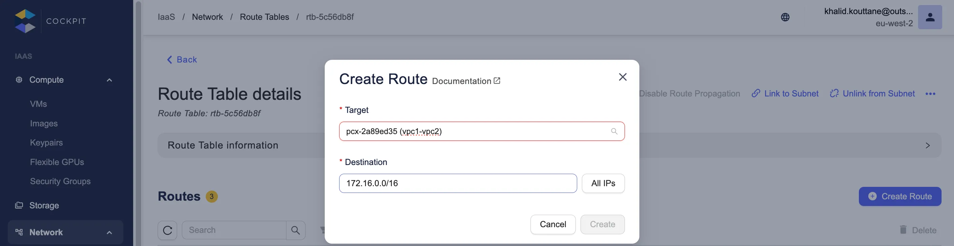The image size is (954, 246).
Task: Open Flexible GPUs menu item
Action: (57, 162)
